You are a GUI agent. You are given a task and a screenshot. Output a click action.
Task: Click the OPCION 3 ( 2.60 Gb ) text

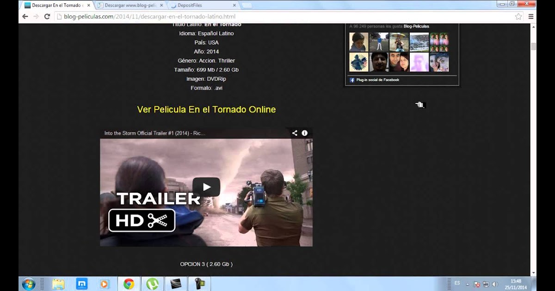tap(206, 264)
